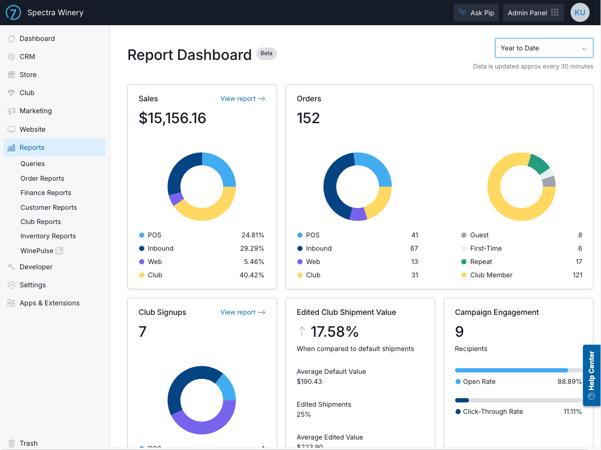Open the Store menu item

(x=55, y=75)
